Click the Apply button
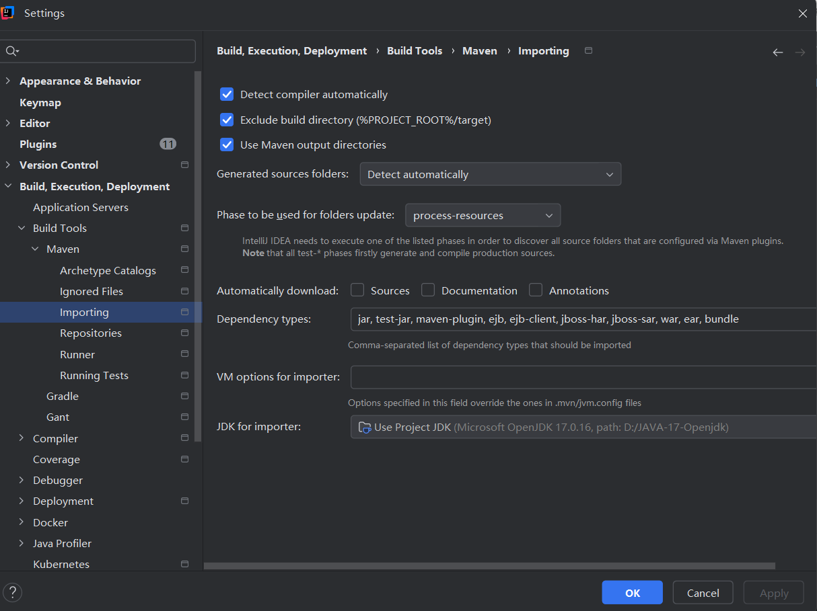The height and width of the screenshot is (611, 817). (x=774, y=592)
